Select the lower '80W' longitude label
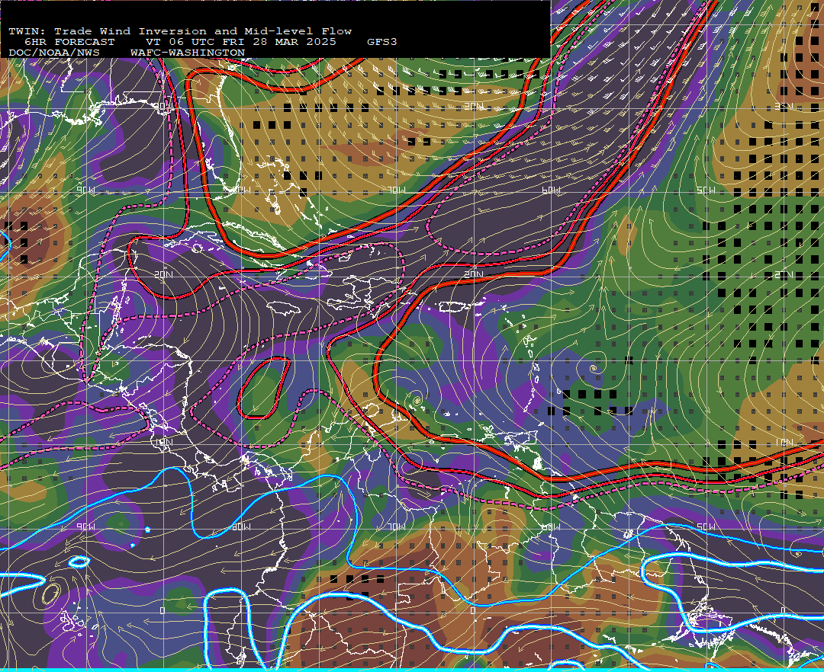824x672 pixels. [x=241, y=526]
